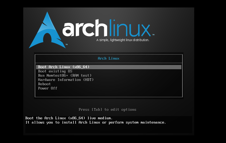Choose the Power Off entry
The height and width of the screenshot is (143, 226).
tap(48, 88)
